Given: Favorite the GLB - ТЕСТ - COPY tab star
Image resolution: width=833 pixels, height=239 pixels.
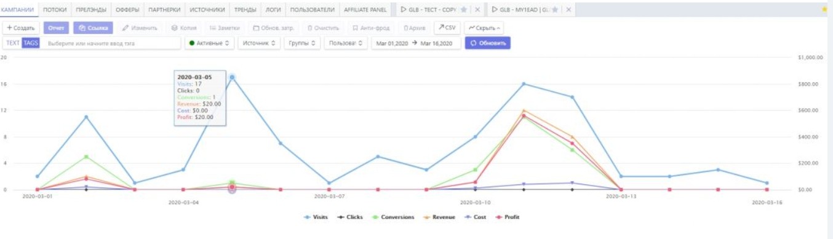Looking at the screenshot, I should click(x=464, y=10).
